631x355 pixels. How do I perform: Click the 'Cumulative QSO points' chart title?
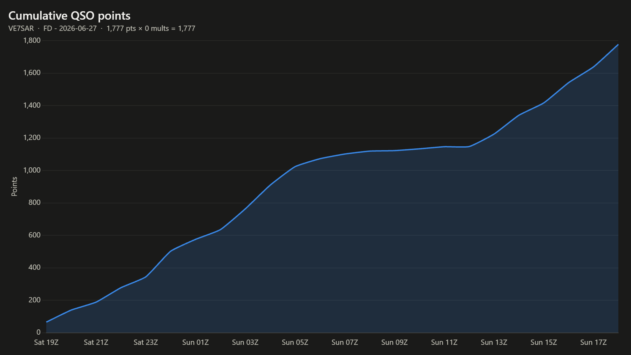click(69, 16)
